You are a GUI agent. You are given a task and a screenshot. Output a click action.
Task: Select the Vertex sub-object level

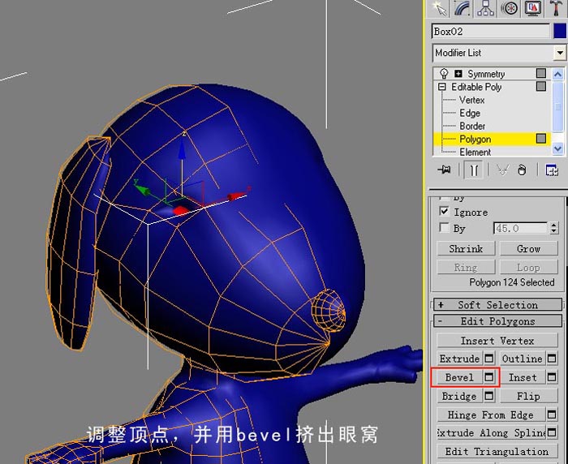click(472, 100)
